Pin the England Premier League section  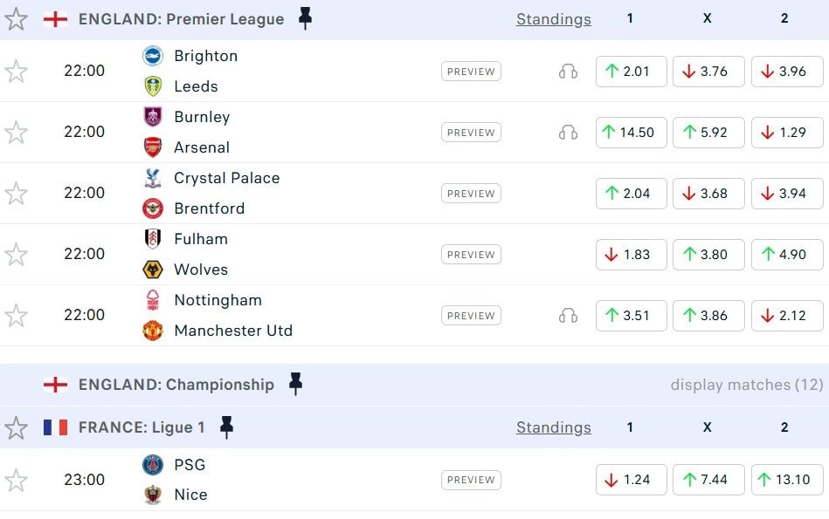305,18
